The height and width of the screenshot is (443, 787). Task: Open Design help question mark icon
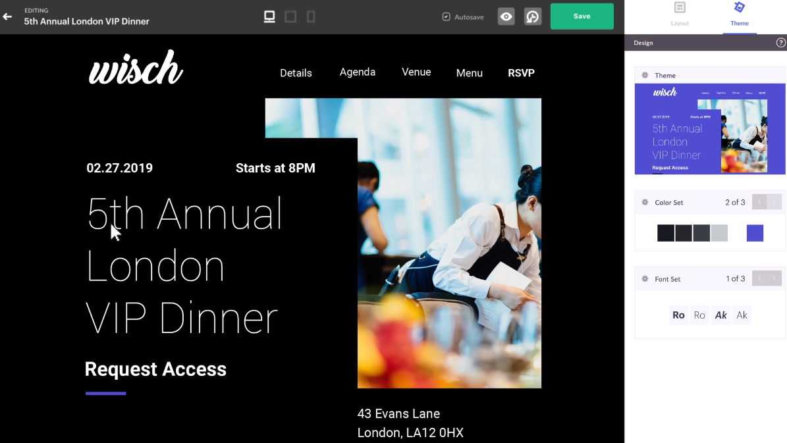(x=780, y=43)
